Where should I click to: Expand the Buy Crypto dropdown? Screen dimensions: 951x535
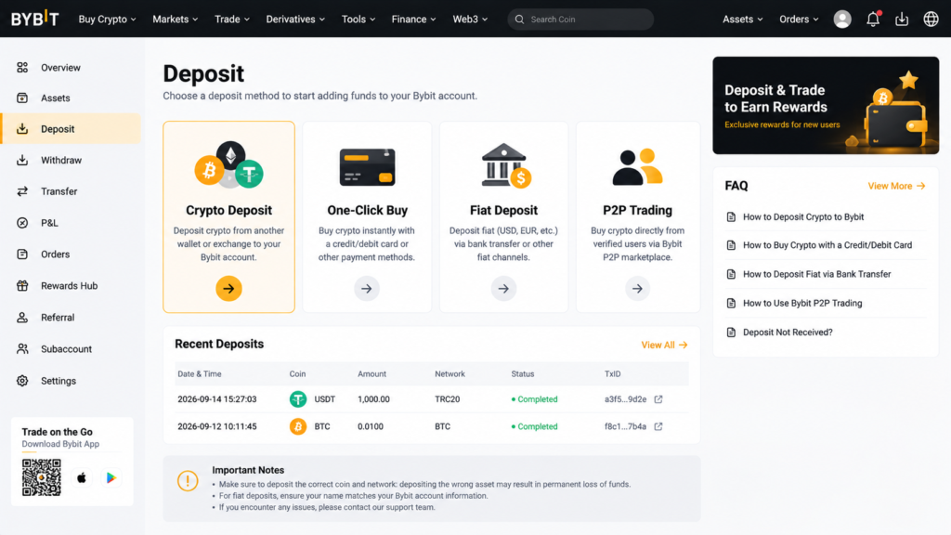108,19
